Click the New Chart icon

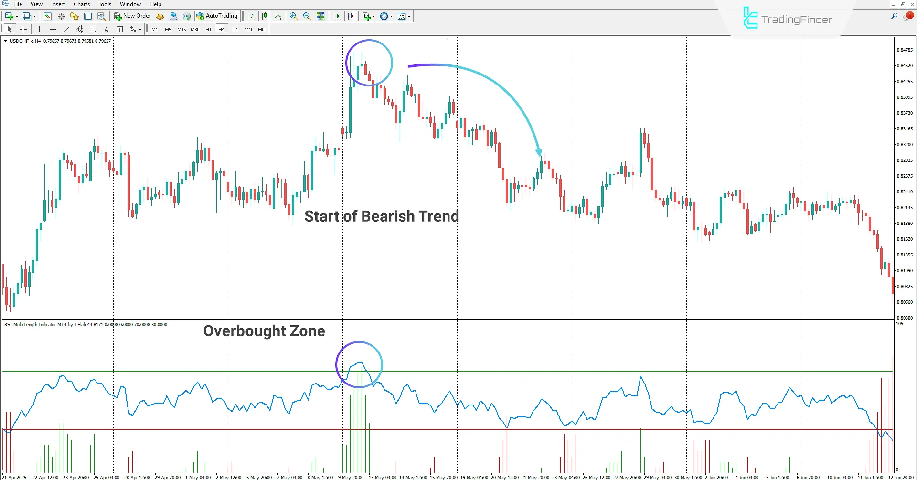coord(9,16)
